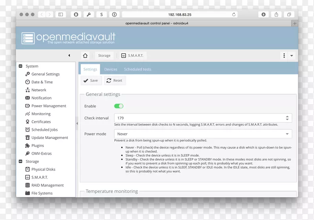The height and width of the screenshot is (220, 314).
Task: Click the Scheduled Jobs alarm icon
Action: coord(27,130)
